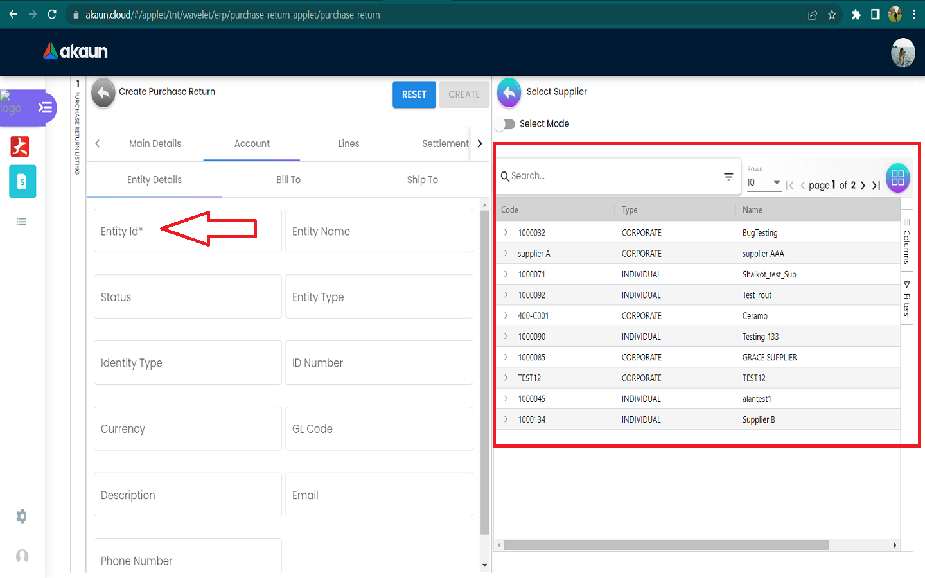The width and height of the screenshot is (925, 578).
Task: Click the back arrow beside Create Purchase Return
Action: click(x=103, y=93)
